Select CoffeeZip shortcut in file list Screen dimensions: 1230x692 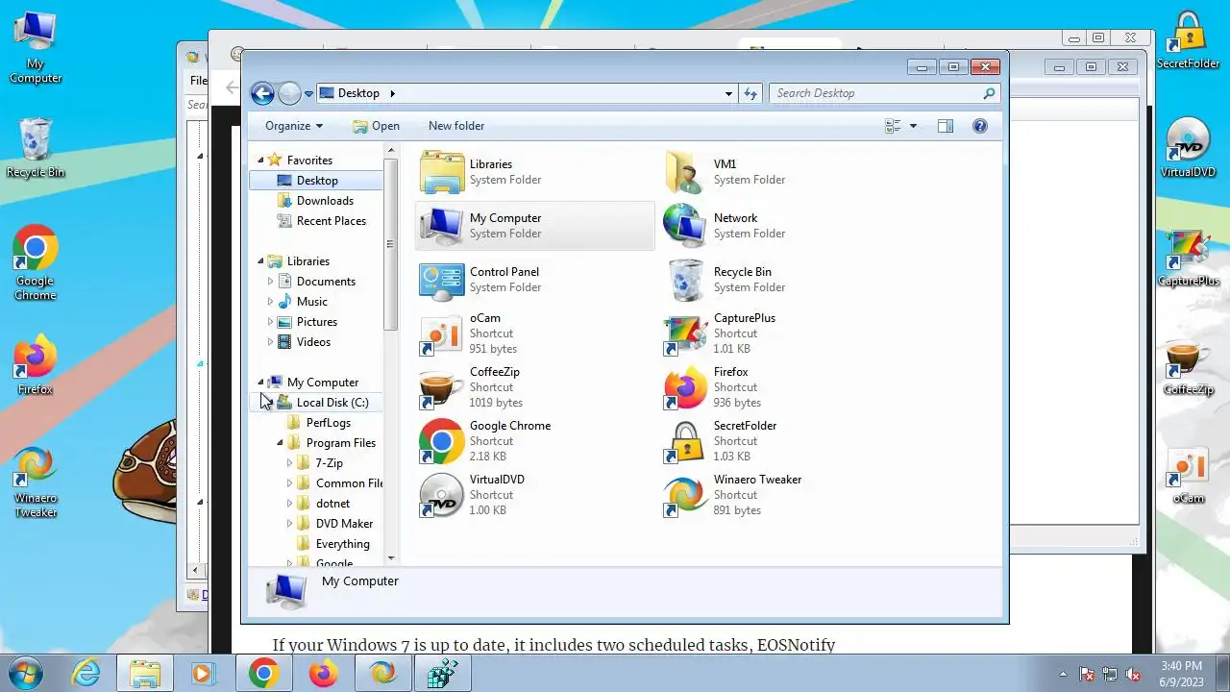[x=442, y=387]
